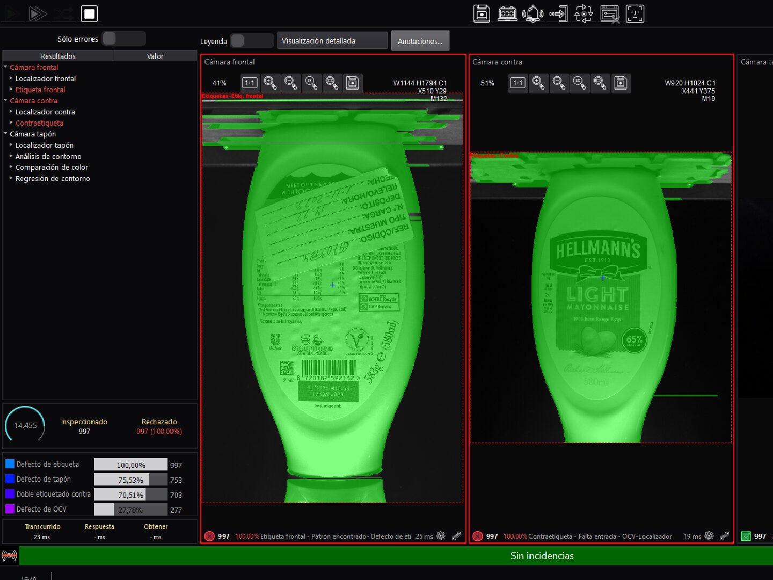Open the Visualización detallada dropdown
773x580 pixels.
(x=332, y=41)
